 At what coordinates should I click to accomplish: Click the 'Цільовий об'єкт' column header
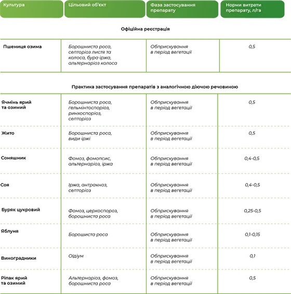pyautogui.click(x=104, y=9)
